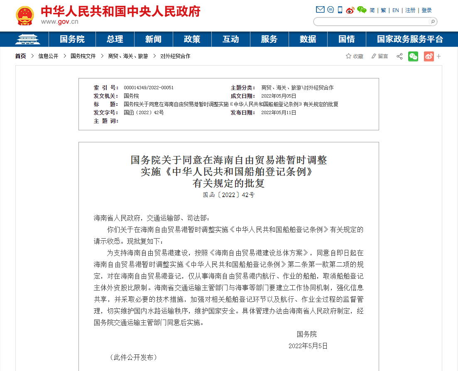Click the search magnifier icon

pos(433,21)
